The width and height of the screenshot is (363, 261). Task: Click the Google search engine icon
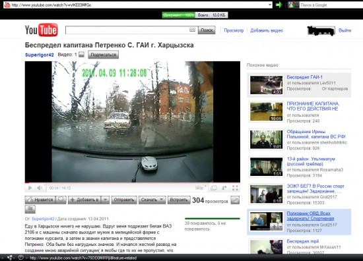[292, 5]
